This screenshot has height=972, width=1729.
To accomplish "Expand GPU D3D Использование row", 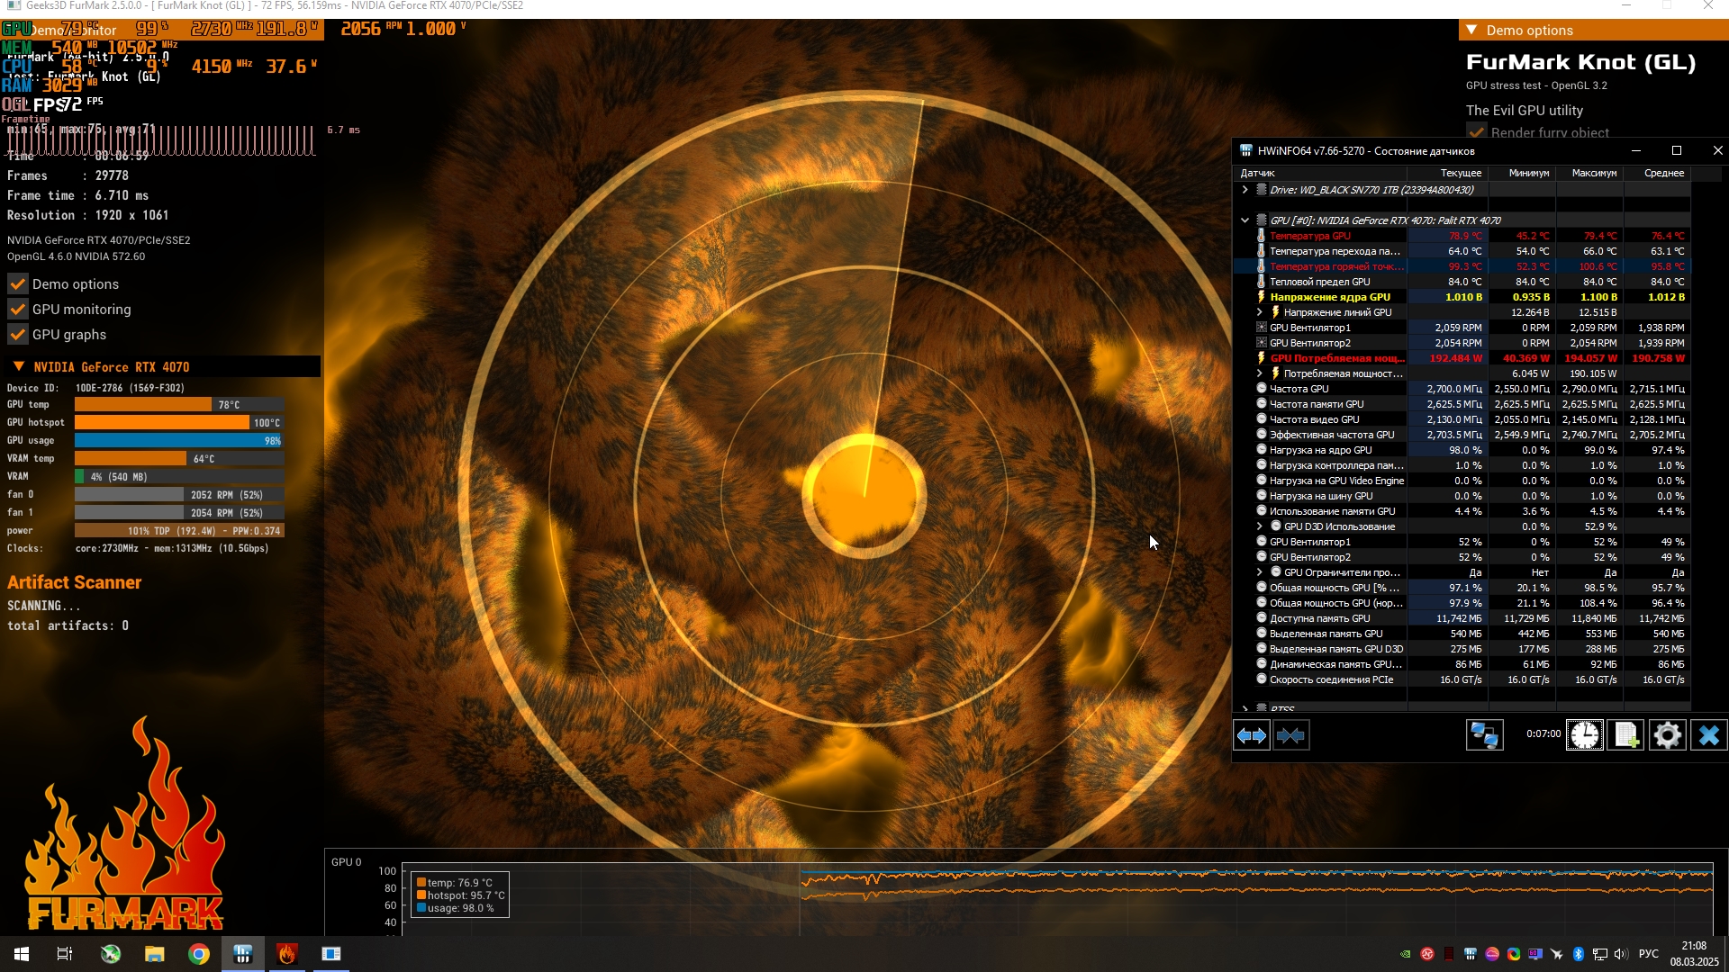I will click(1259, 526).
